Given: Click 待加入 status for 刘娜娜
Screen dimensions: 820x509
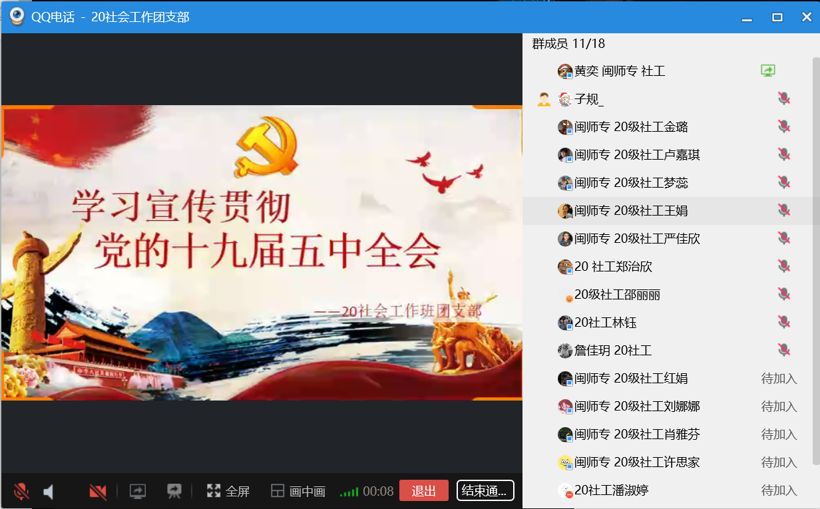Looking at the screenshot, I should click(779, 407).
